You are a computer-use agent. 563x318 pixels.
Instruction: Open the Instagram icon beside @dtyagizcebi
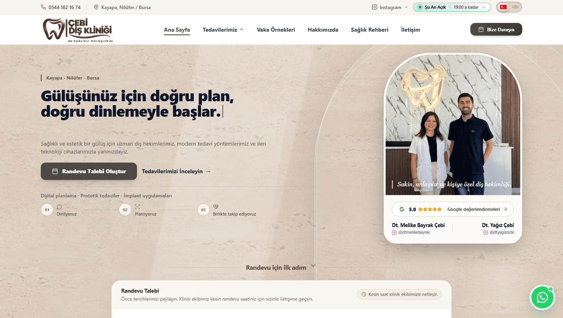pos(486,233)
